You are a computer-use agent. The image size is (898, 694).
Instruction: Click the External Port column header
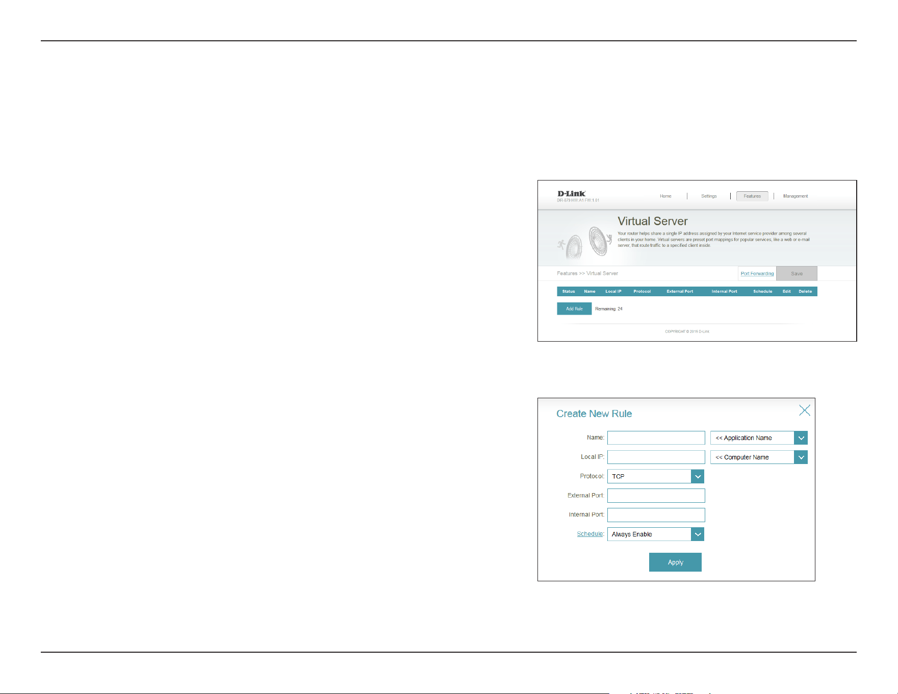point(680,292)
